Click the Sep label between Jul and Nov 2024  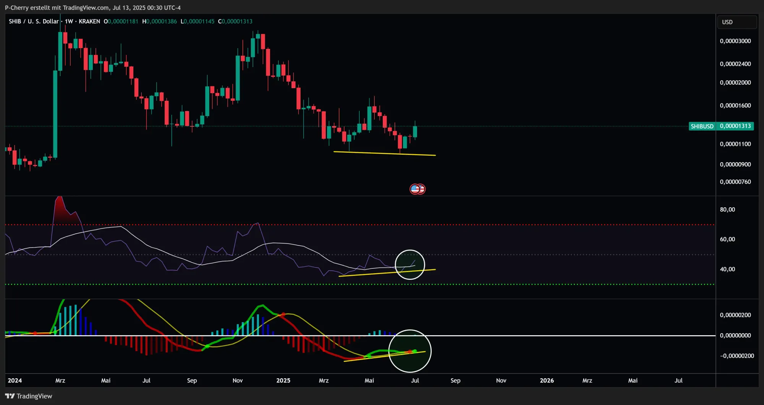coord(192,380)
